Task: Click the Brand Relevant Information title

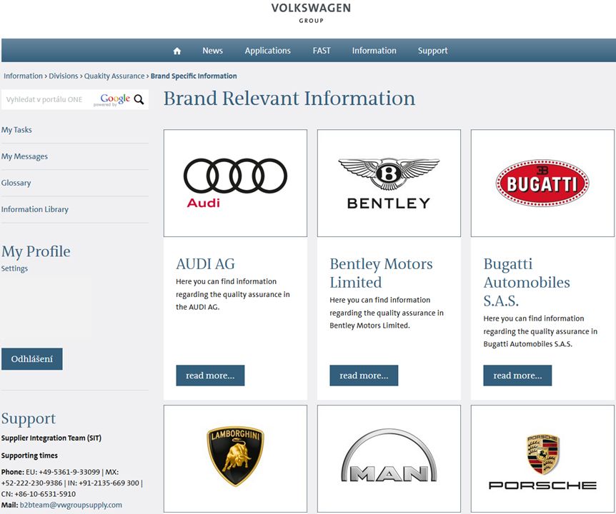Action: [x=289, y=98]
